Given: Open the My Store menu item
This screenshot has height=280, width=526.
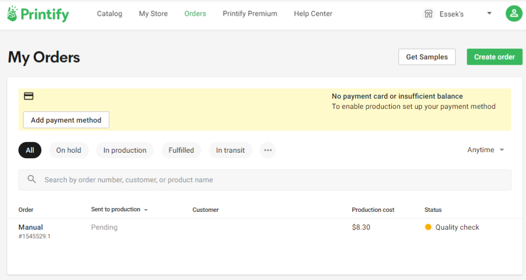Looking at the screenshot, I should pos(153,14).
